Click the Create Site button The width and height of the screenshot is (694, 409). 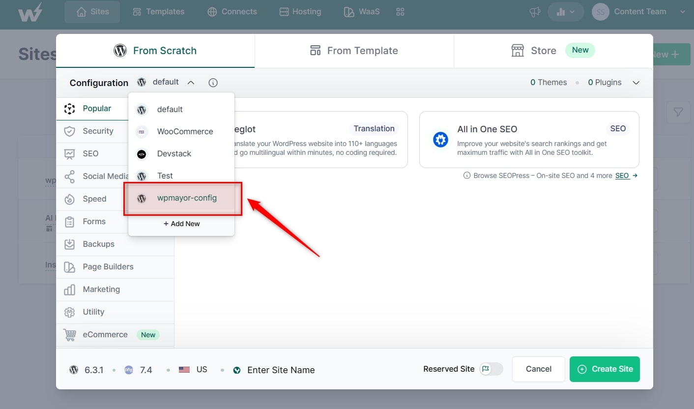605,369
